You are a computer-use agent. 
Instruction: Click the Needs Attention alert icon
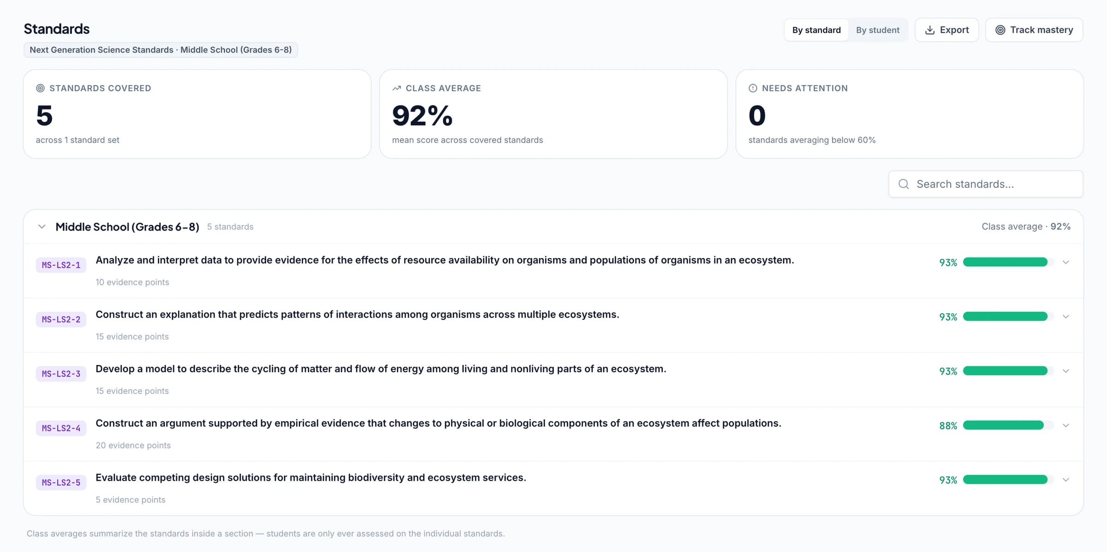point(753,88)
